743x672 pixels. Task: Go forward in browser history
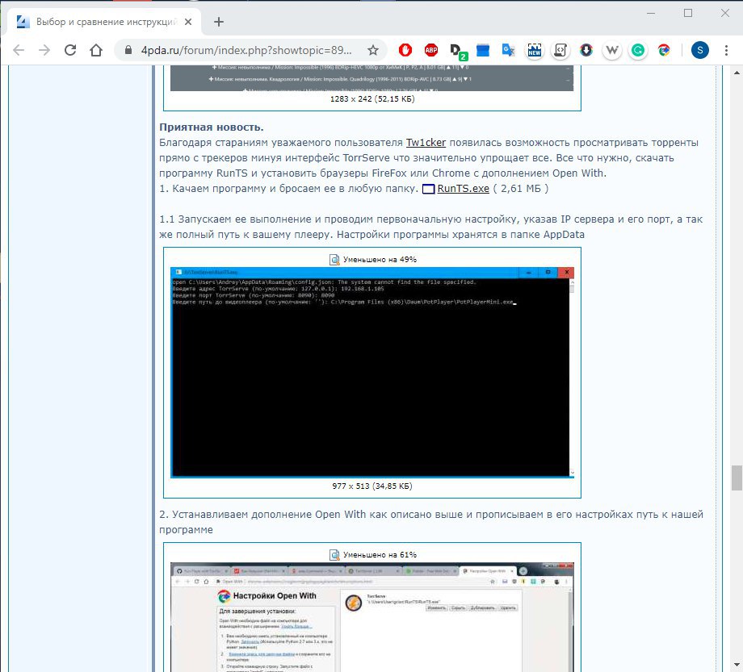click(x=44, y=50)
